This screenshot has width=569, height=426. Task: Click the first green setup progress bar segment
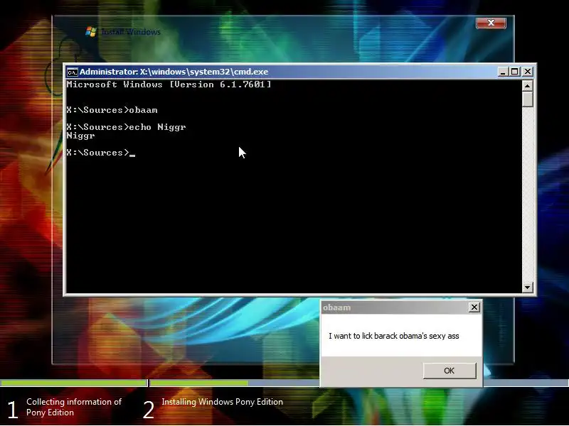[x=73, y=383]
